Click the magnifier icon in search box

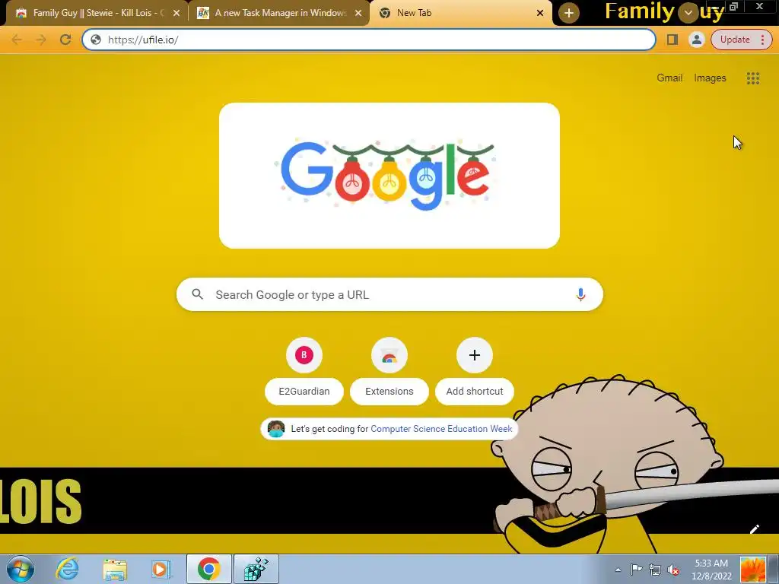pos(197,294)
